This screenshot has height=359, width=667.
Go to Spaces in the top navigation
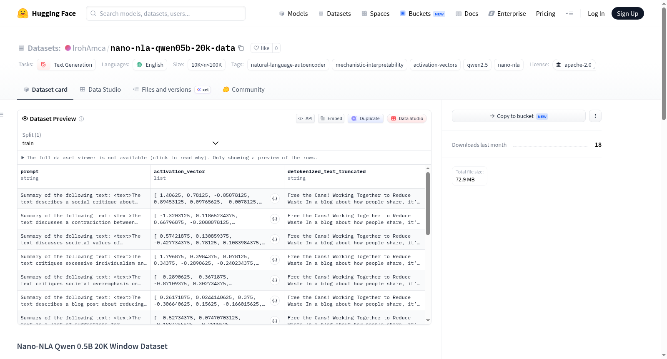coord(376,13)
